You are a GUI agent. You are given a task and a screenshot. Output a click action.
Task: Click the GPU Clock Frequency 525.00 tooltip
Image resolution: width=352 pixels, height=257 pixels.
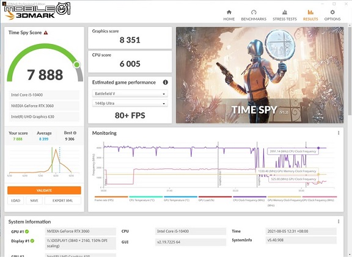point(293,179)
